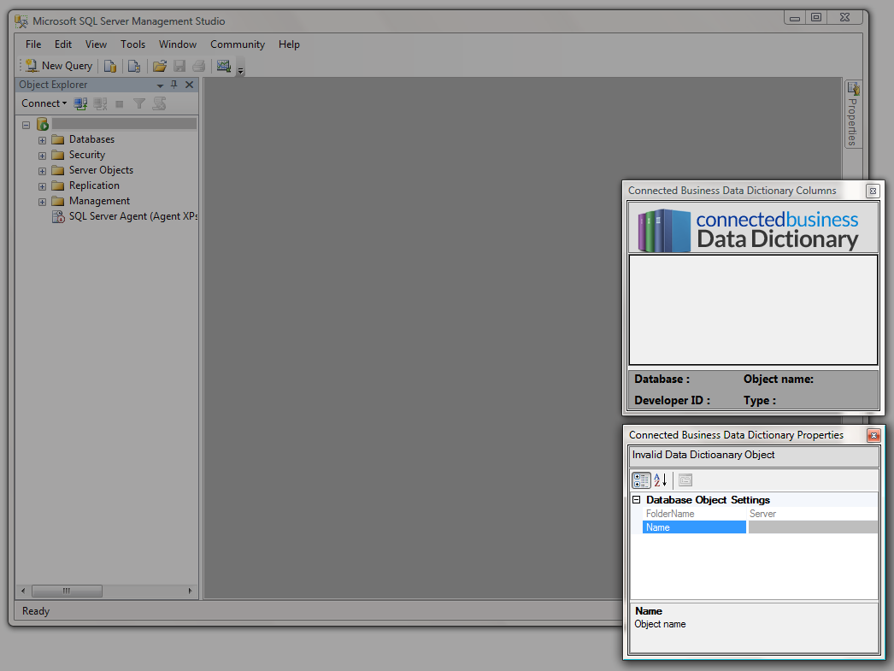The width and height of the screenshot is (894, 671).
Task: Click the Database Engine Query icon
Action: [109, 66]
